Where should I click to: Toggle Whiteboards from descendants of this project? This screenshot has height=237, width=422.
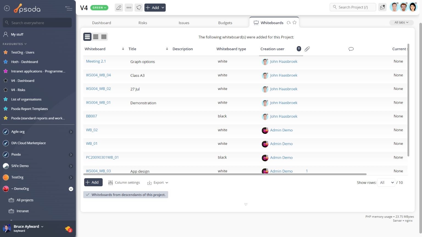click(126, 195)
